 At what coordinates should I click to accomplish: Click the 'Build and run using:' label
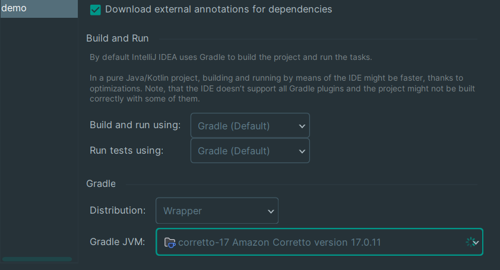135,125
